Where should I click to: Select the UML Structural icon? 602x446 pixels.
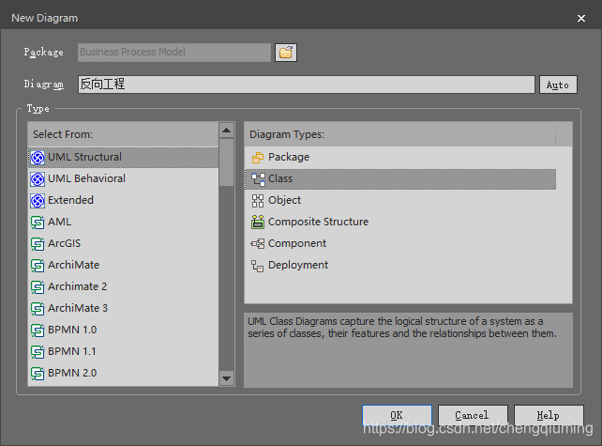click(38, 157)
